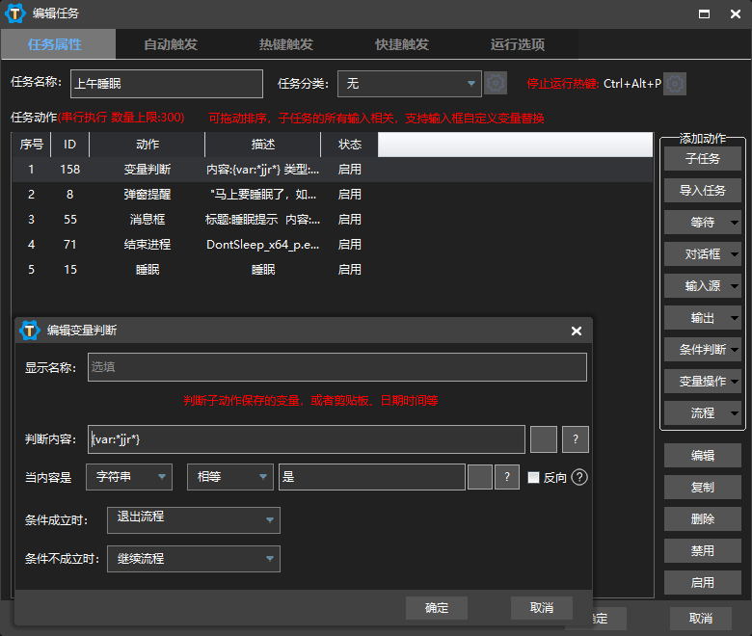Viewport: 752px width, 636px height.
Task: Open the 条件不成立时 继续流程 dropdown
Action: pyautogui.click(x=193, y=559)
